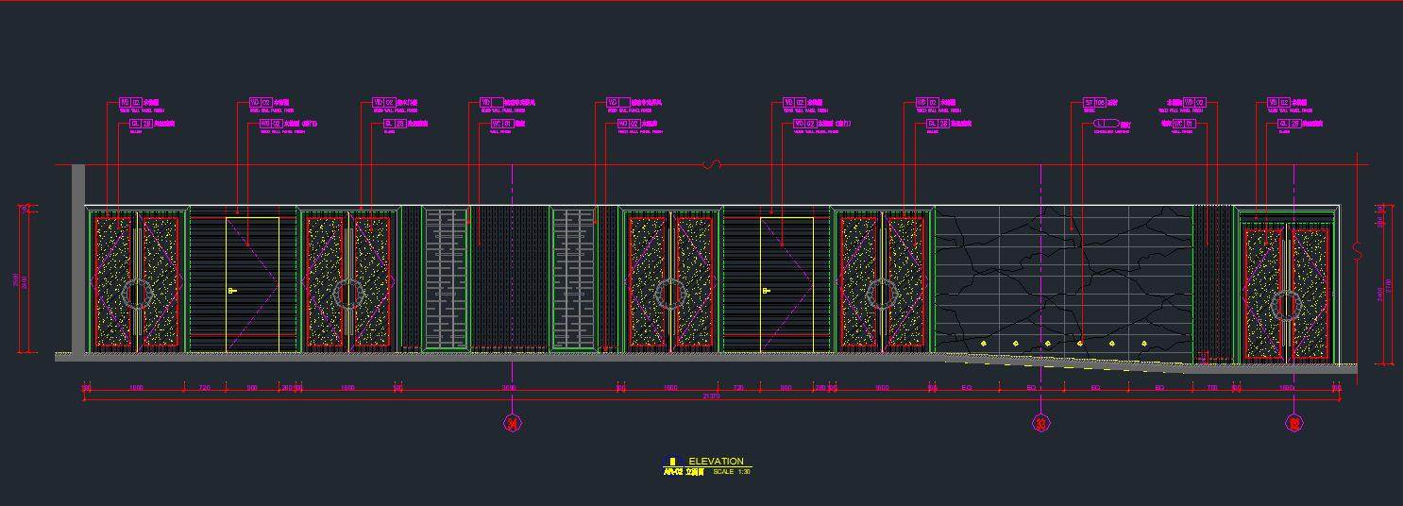This screenshot has width=1403, height=506.
Task: Select the left lattice screen panel
Action: click(446, 279)
